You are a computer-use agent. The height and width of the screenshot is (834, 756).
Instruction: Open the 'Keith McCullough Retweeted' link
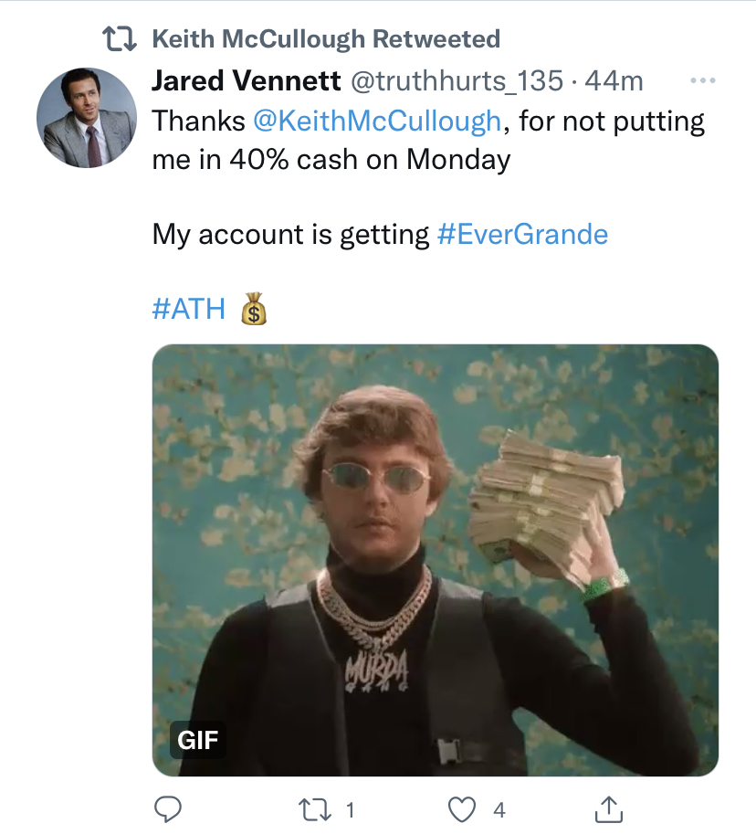coord(325,39)
